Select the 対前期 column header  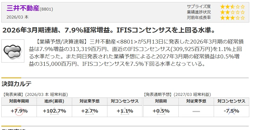pyautogui.click(x=161, y=101)
